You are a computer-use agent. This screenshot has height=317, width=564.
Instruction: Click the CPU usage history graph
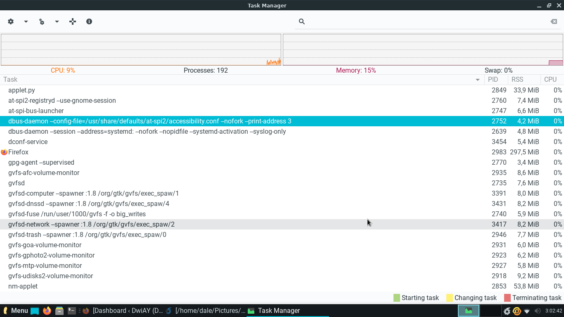click(141, 50)
